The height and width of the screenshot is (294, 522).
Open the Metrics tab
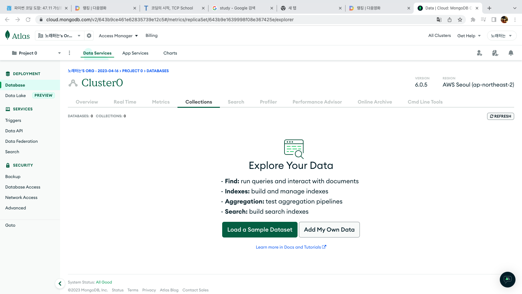(x=161, y=102)
